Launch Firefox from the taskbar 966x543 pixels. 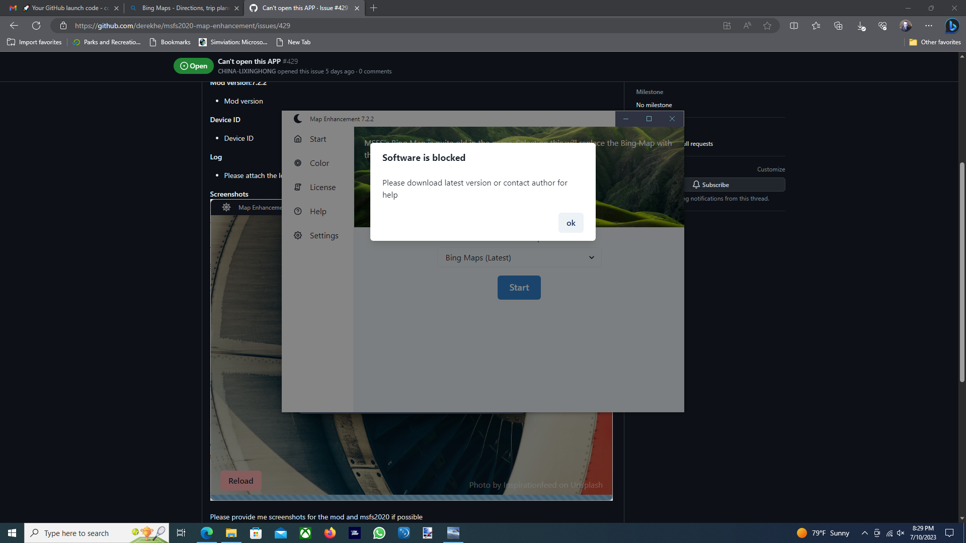tap(330, 533)
